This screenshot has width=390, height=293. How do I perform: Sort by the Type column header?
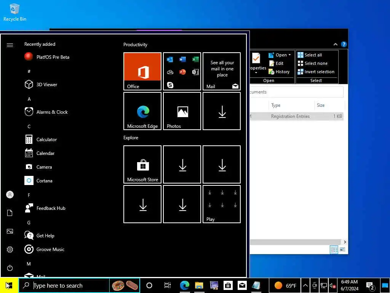click(x=291, y=105)
